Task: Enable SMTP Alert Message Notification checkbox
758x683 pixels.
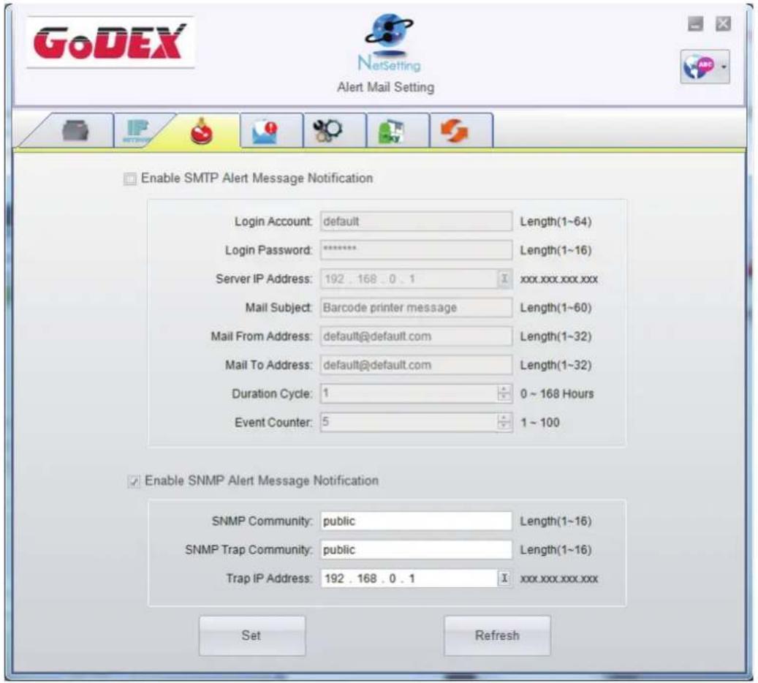Action: 130,179
